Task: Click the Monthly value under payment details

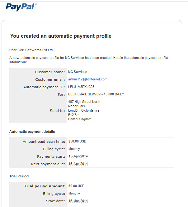Action: [74, 149]
